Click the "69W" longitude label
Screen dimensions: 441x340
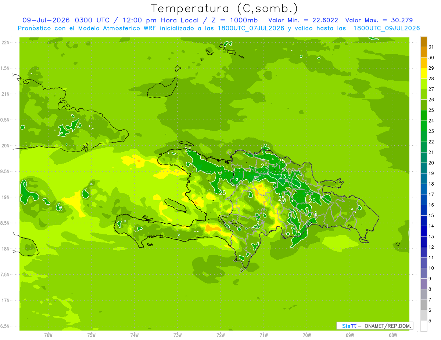pos(350,335)
